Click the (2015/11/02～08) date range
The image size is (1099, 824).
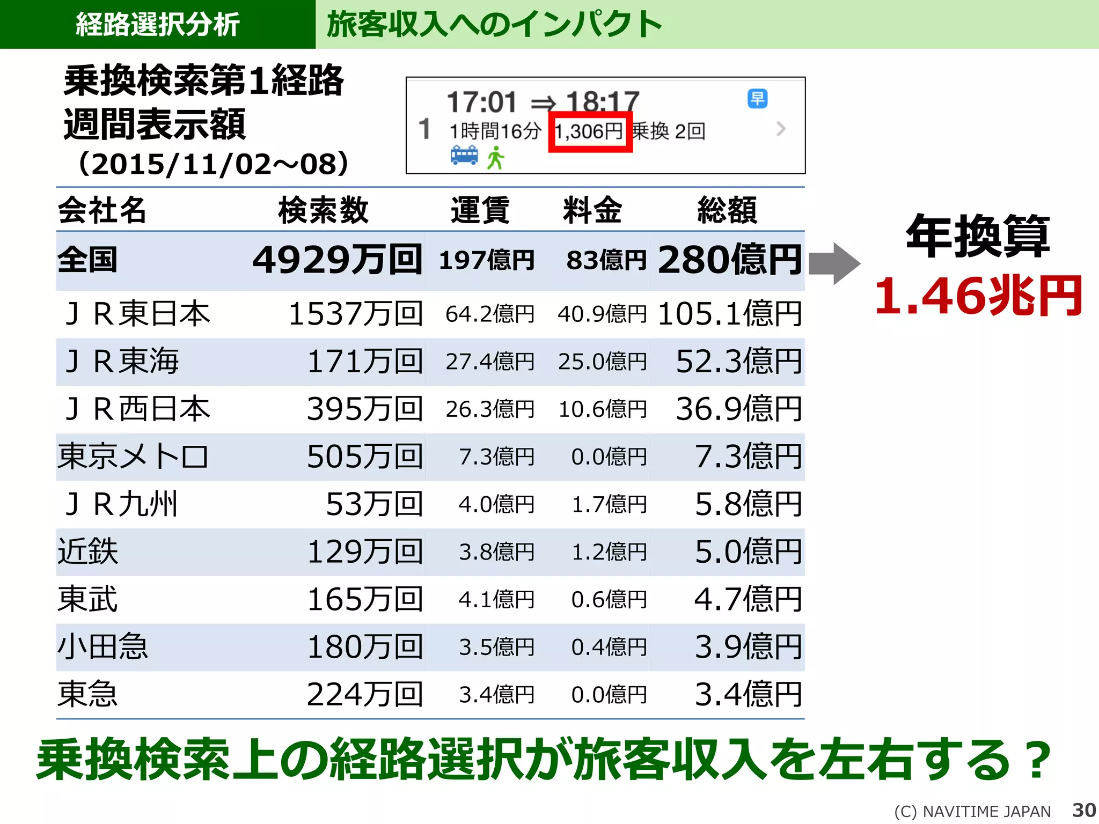point(213,164)
